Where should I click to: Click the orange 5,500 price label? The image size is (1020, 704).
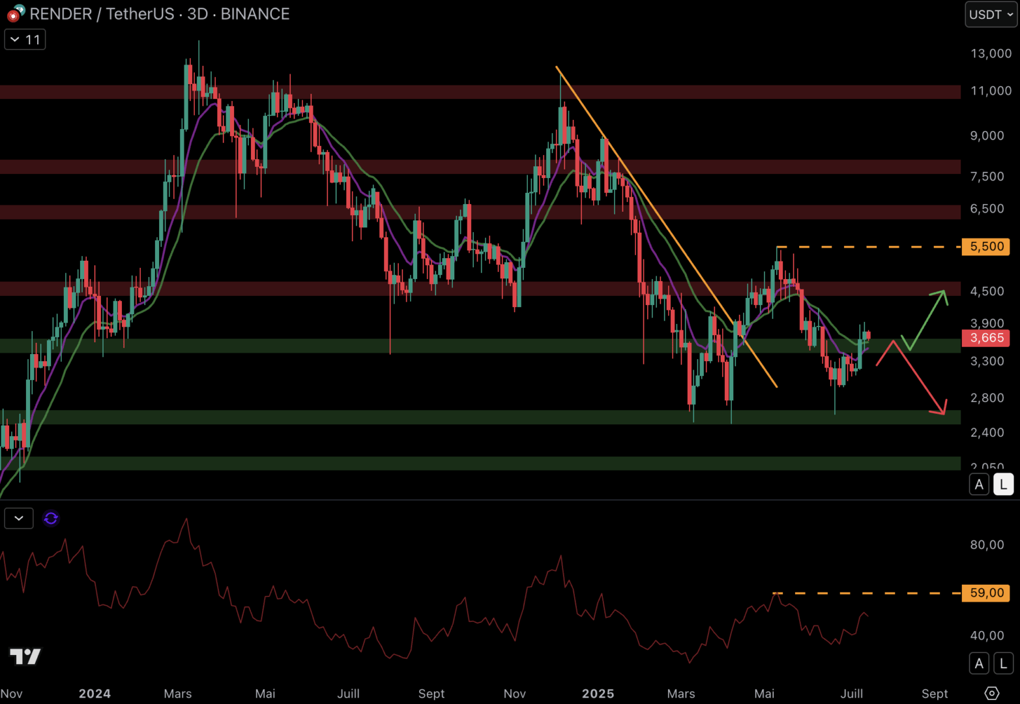coord(986,246)
